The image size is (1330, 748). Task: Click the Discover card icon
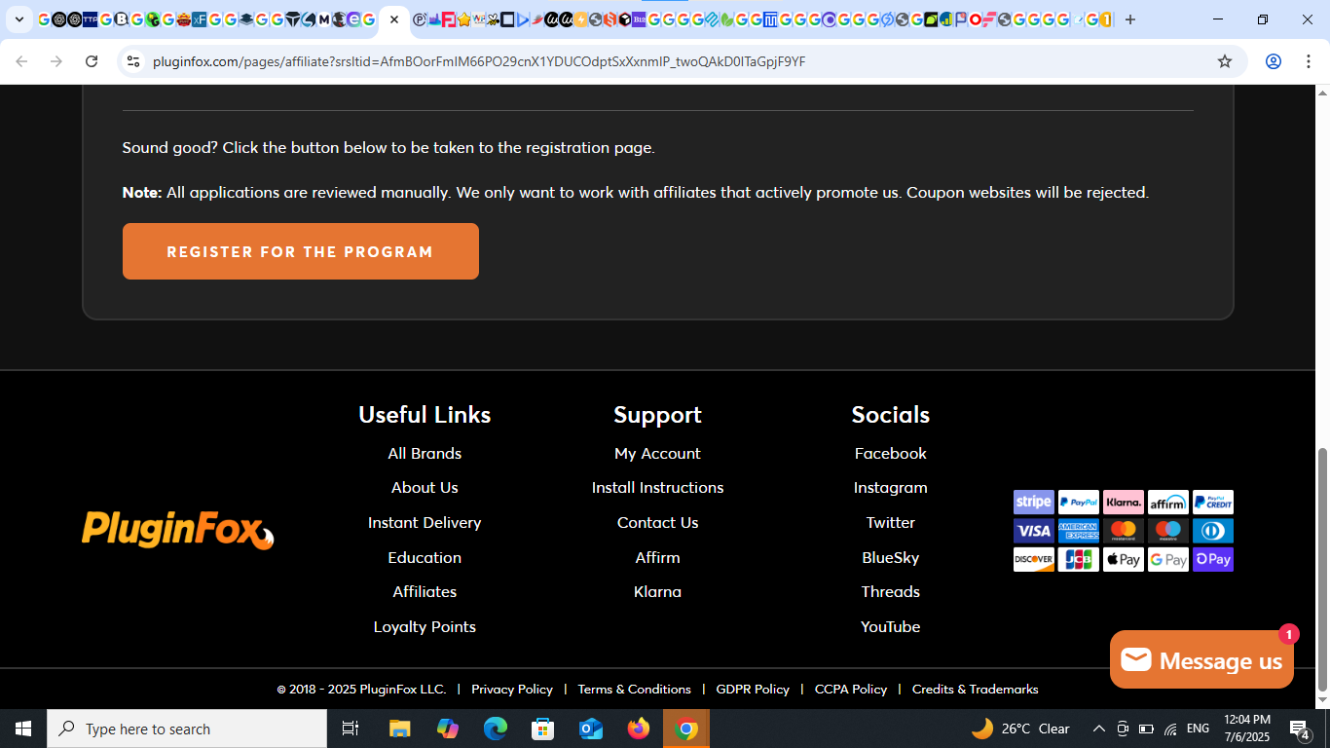tap(1033, 559)
